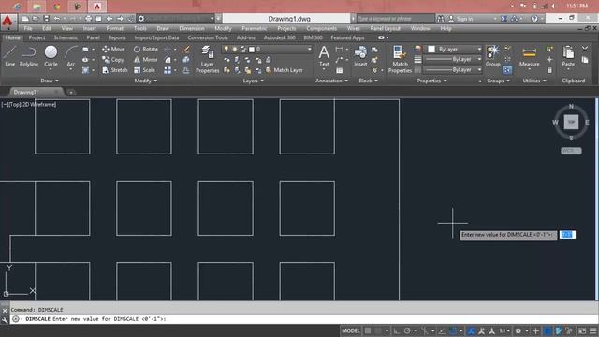This screenshot has width=599, height=337.
Task: Toggle polar tracking in status bar
Action: click(407, 330)
